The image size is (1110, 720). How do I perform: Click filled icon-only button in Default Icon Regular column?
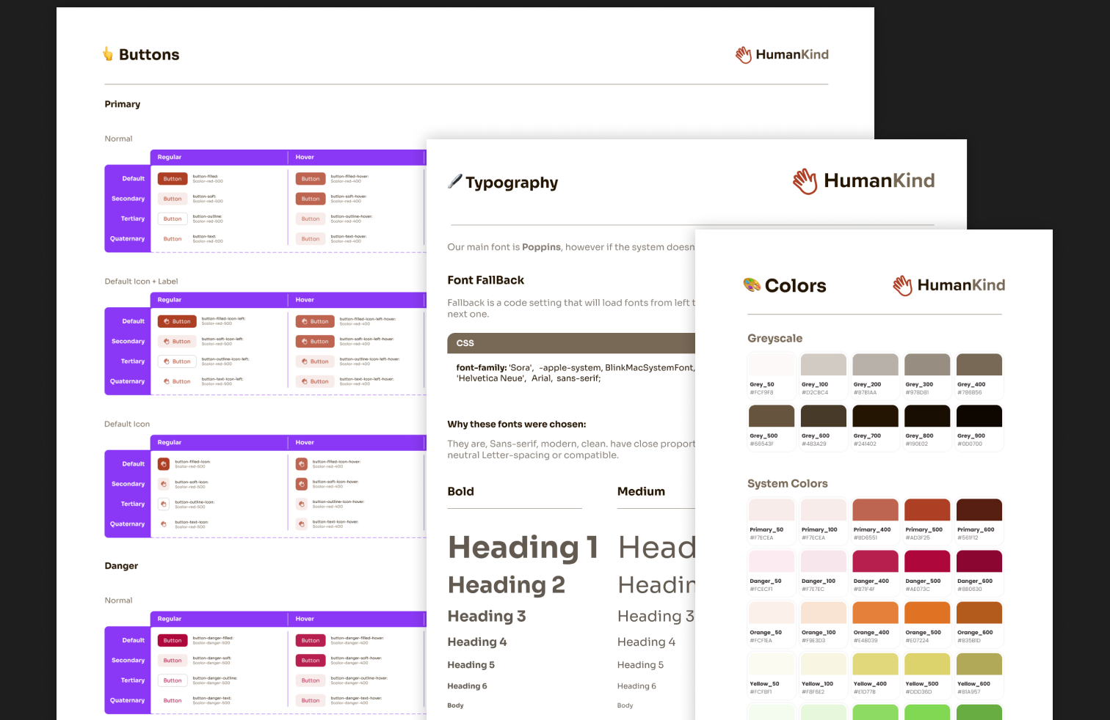point(164,464)
